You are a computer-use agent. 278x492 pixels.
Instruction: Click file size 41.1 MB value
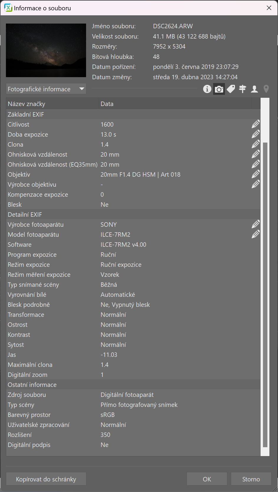[x=189, y=37]
